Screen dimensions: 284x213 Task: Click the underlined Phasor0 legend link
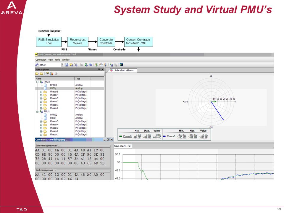127,136
